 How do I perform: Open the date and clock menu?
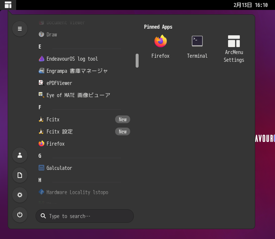[x=251, y=5]
